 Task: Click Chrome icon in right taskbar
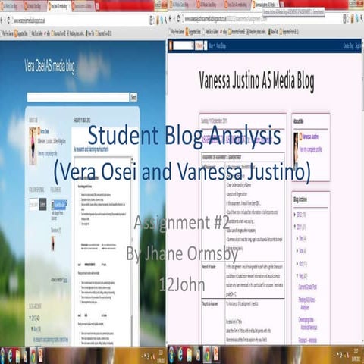pos(207,354)
